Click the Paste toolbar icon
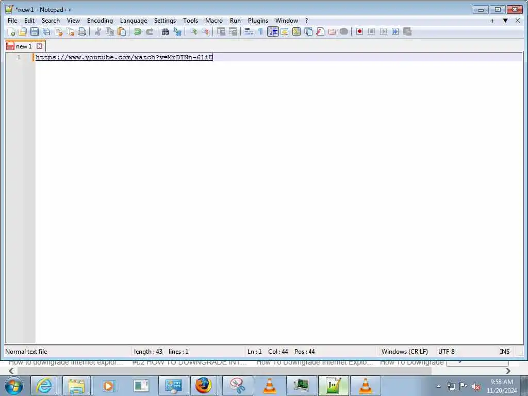 (x=122, y=31)
